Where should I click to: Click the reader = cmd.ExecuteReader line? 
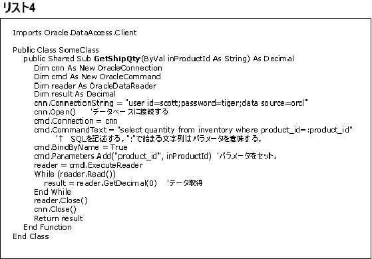click(89, 165)
